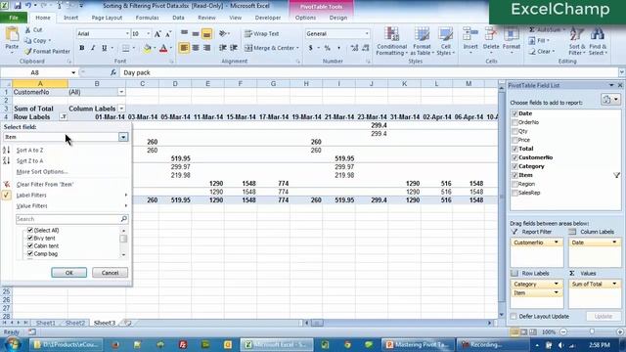Open Cell Styles

[x=445, y=41]
